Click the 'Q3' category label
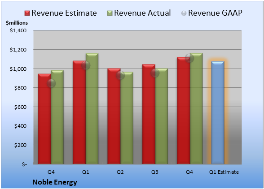Image resolution: width=264 pixels, height=189 pixels. [x=155, y=172]
